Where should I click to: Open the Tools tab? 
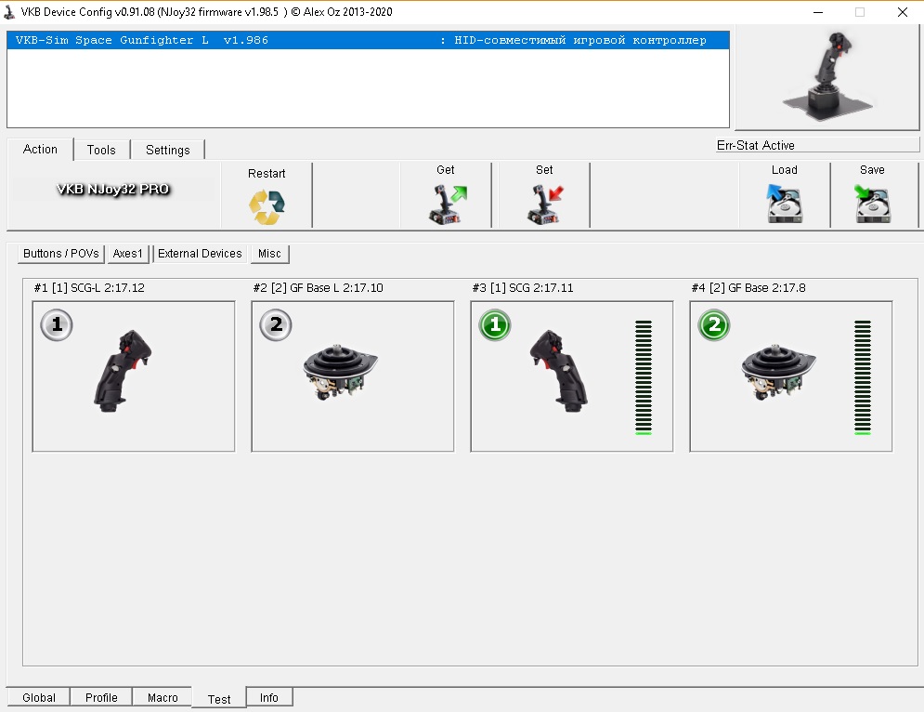101,150
